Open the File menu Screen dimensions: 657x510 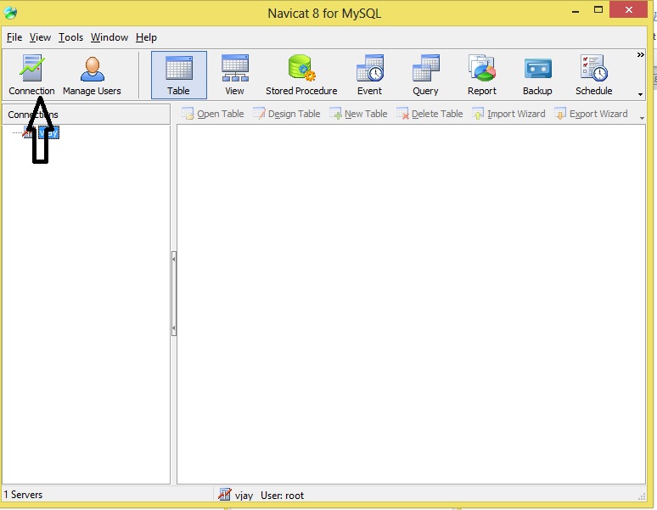tap(14, 37)
